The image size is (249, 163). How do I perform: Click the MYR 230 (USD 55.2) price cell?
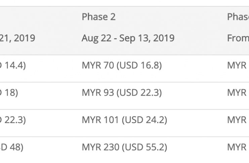[x=124, y=147]
